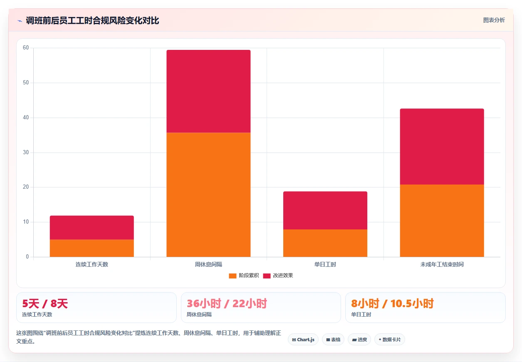The width and height of the screenshot is (522, 362).
Task: Select the 数据卡片 tag chip
Action: click(390, 340)
